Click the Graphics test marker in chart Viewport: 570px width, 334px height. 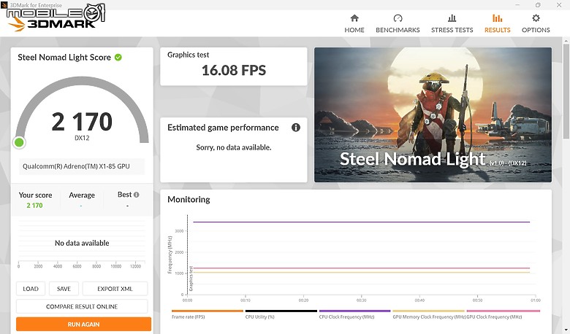pos(191,279)
